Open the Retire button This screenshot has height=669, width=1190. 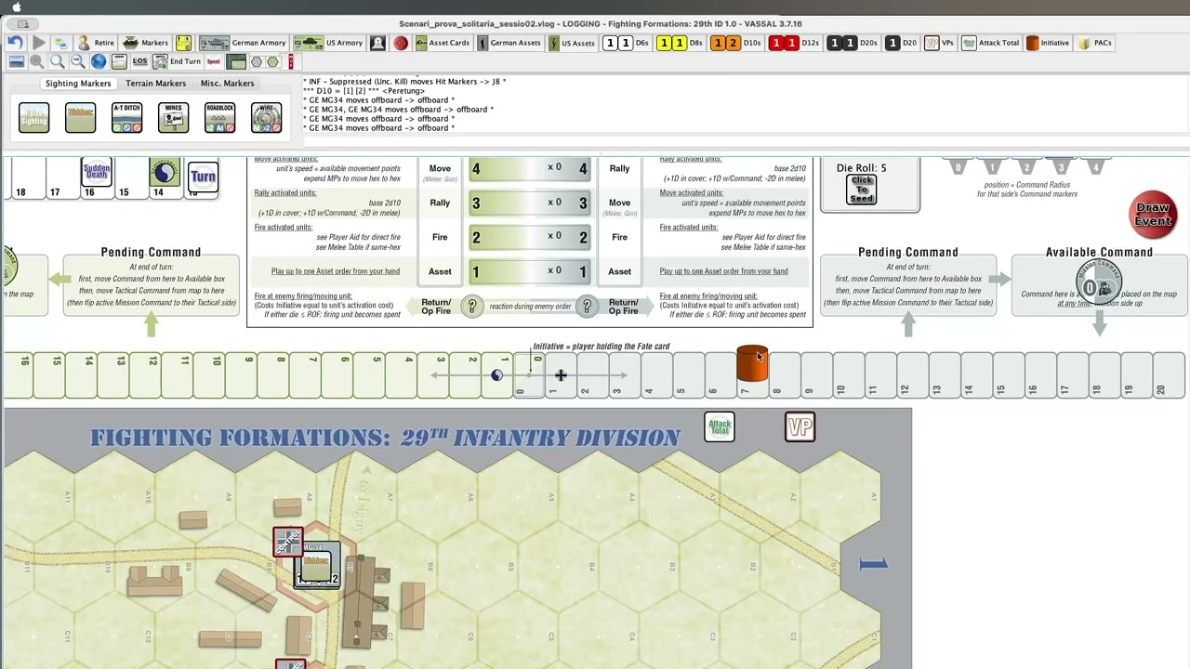pyautogui.click(x=96, y=43)
